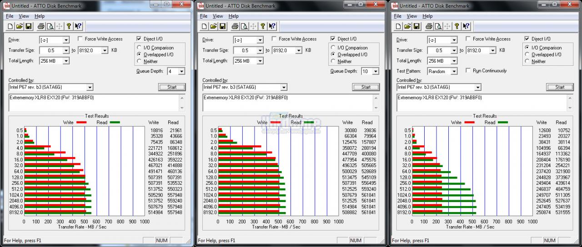The height and width of the screenshot is (247, 582).
Task: Select Neither radio in left window
Action: [139, 61]
